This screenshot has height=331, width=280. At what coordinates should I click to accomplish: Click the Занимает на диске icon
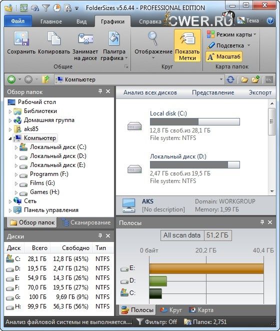[x=85, y=38]
